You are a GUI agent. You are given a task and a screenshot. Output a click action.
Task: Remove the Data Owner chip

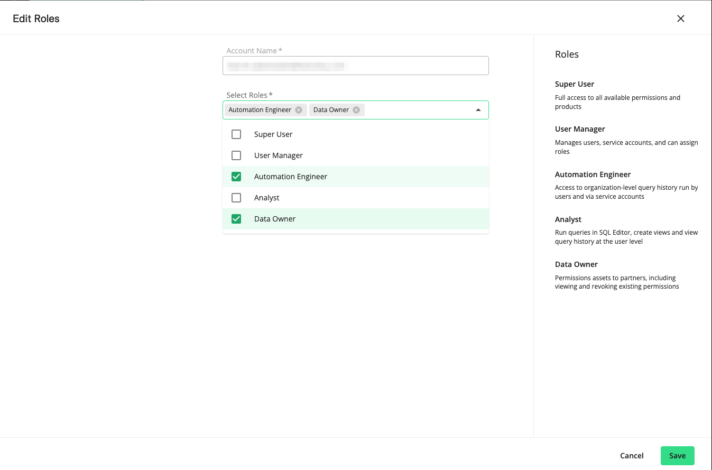tap(356, 110)
